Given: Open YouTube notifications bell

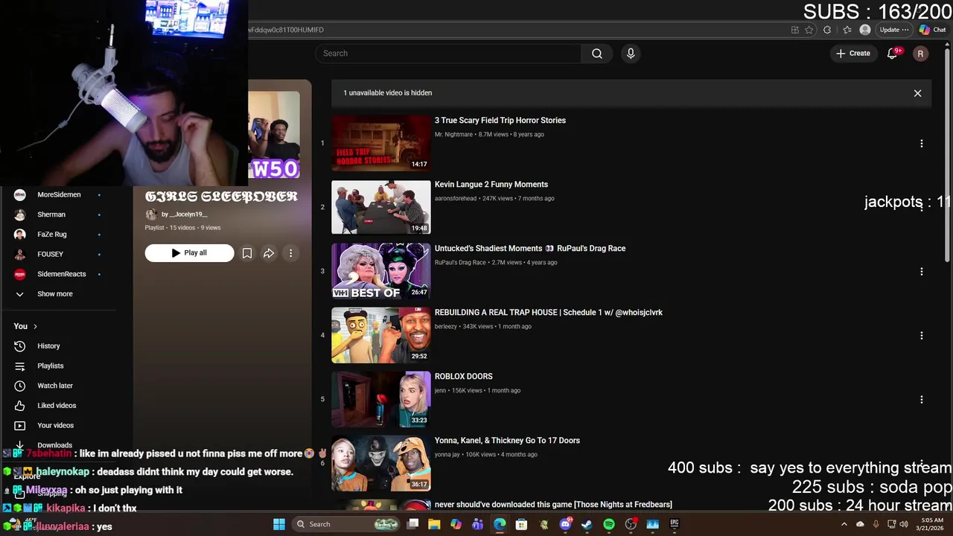Looking at the screenshot, I should coord(893,54).
